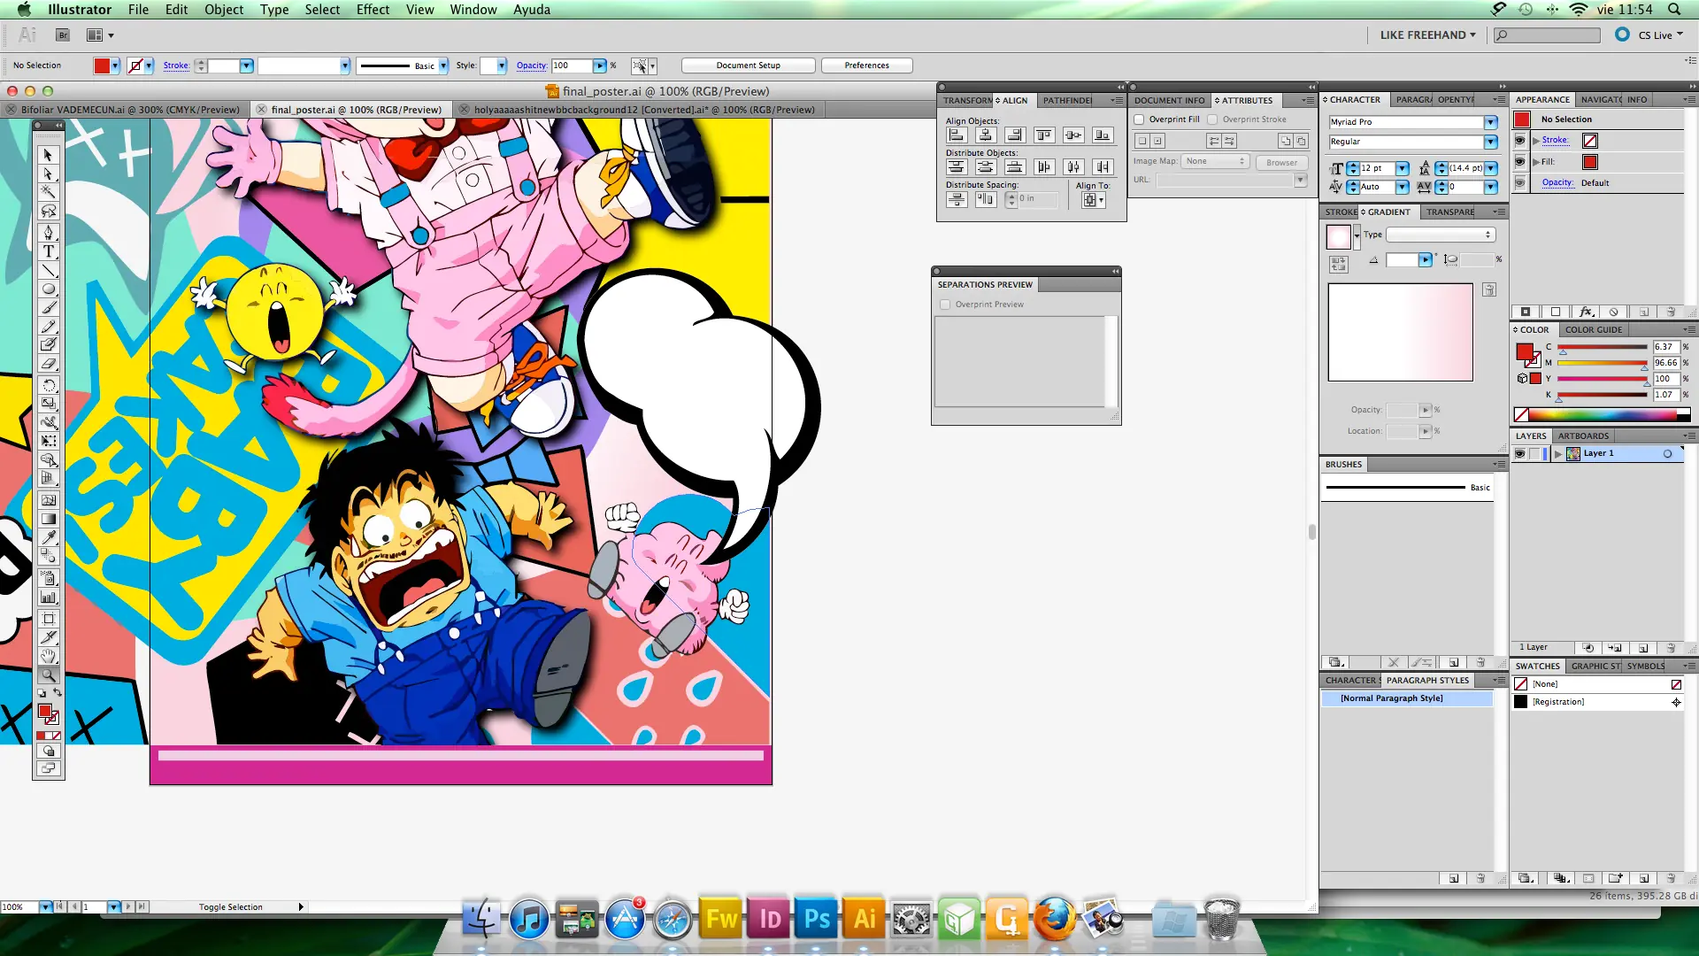
Task: Select the Ellipse tool
Action: tap(48, 289)
